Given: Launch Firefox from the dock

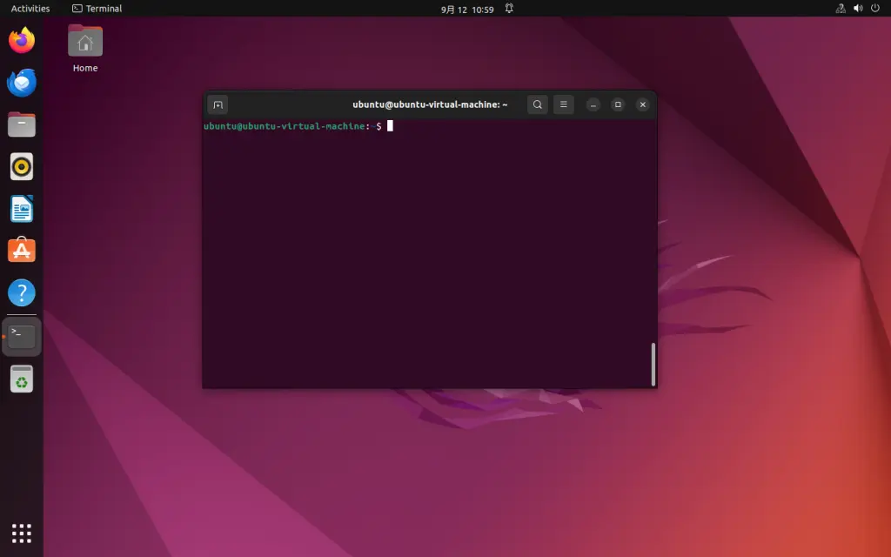Looking at the screenshot, I should tap(22, 41).
